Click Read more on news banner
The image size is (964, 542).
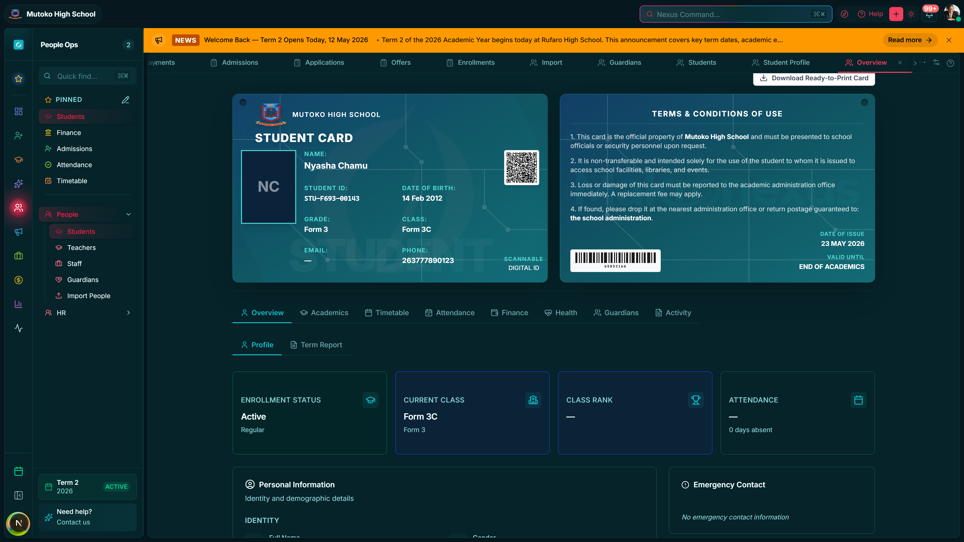pos(910,40)
